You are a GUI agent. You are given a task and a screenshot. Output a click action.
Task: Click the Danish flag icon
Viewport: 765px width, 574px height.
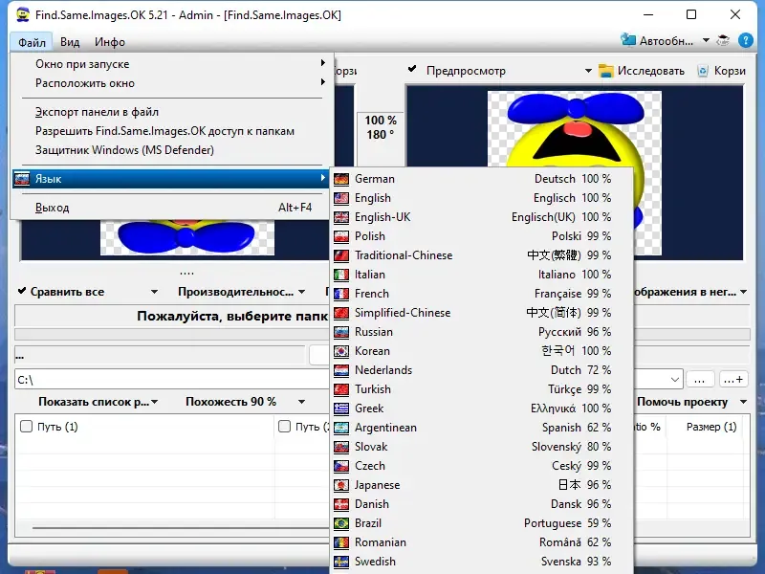tap(341, 504)
